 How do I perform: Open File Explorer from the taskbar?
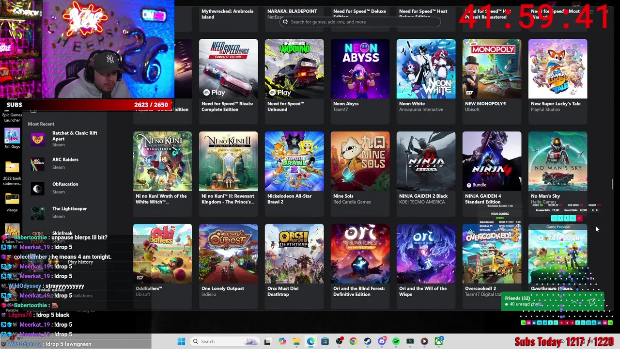point(296,341)
